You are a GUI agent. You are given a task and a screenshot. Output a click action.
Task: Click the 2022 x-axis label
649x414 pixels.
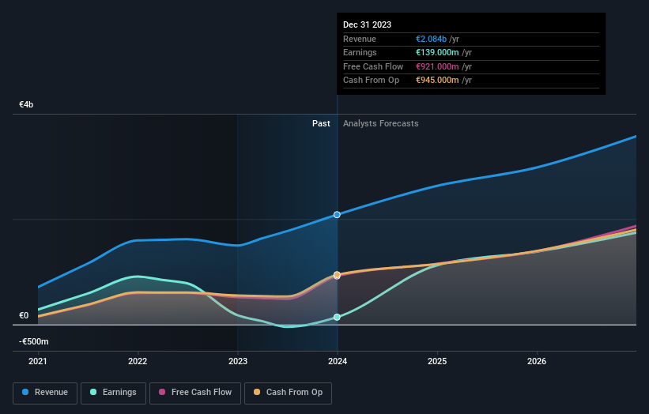click(x=138, y=362)
